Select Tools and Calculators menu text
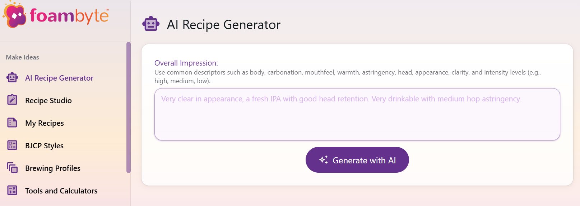This screenshot has height=206, width=580. tap(61, 191)
